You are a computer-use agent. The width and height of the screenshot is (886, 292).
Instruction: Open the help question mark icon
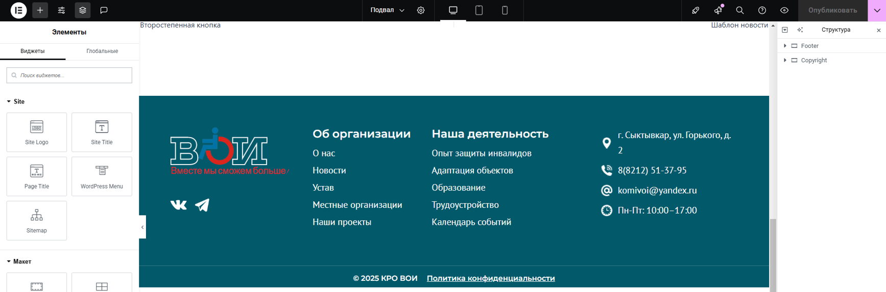tap(762, 10)
